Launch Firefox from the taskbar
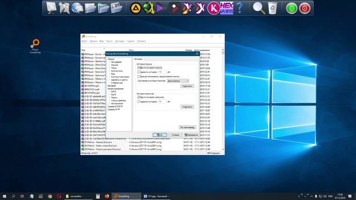The image size is (356, 200). tap(107, 196)
